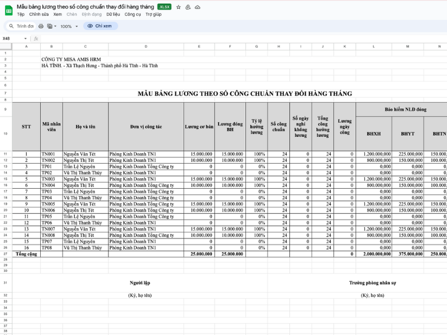
Task: Open the Tệp menu
Action: [x=21, y=15]
